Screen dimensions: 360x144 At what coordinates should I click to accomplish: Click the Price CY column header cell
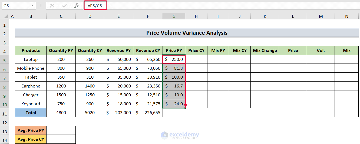click(x=196, y=50)
